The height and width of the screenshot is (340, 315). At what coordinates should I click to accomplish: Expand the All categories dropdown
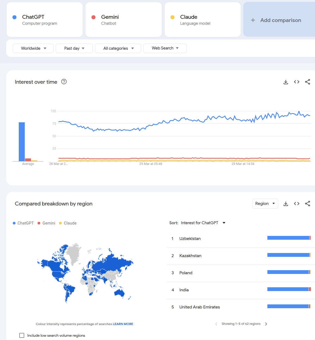coord(118,48)
